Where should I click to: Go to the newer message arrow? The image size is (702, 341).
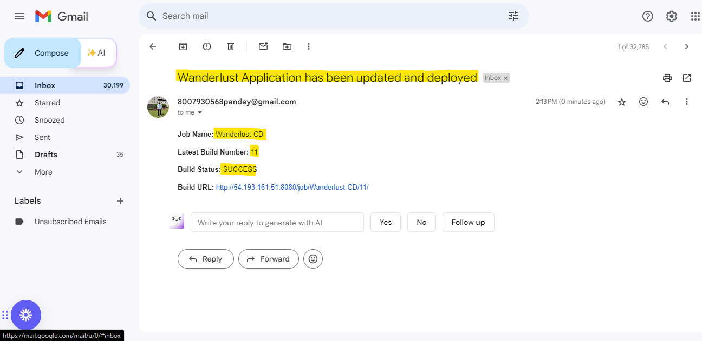point(665,46)
